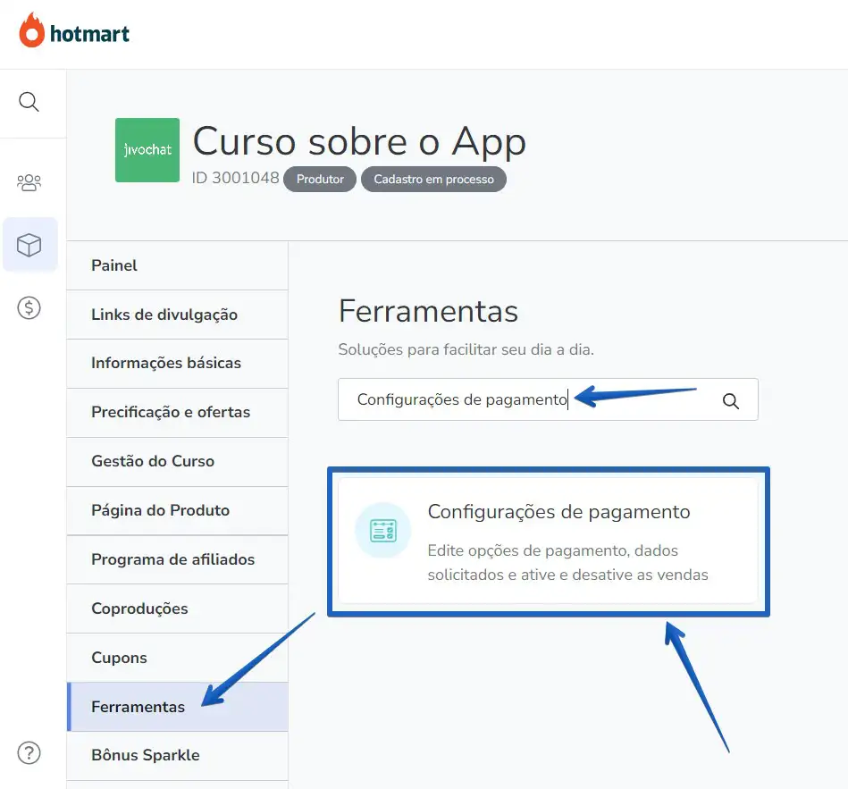Screen dimensions: 848x789
Task: Open the Painel menu item
Action: [x=178, y=265]
